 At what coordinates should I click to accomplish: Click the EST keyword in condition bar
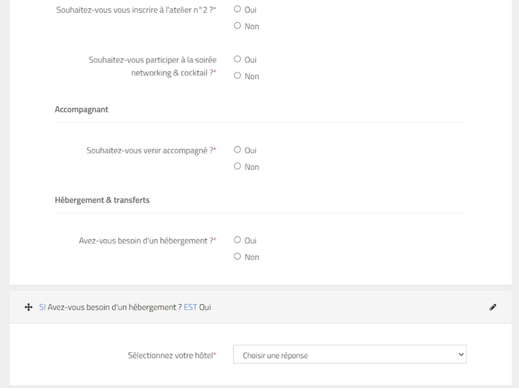point(190,307)
